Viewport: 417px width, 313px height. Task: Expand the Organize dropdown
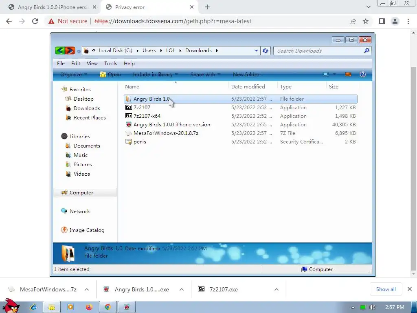click(x=73, y=75)
